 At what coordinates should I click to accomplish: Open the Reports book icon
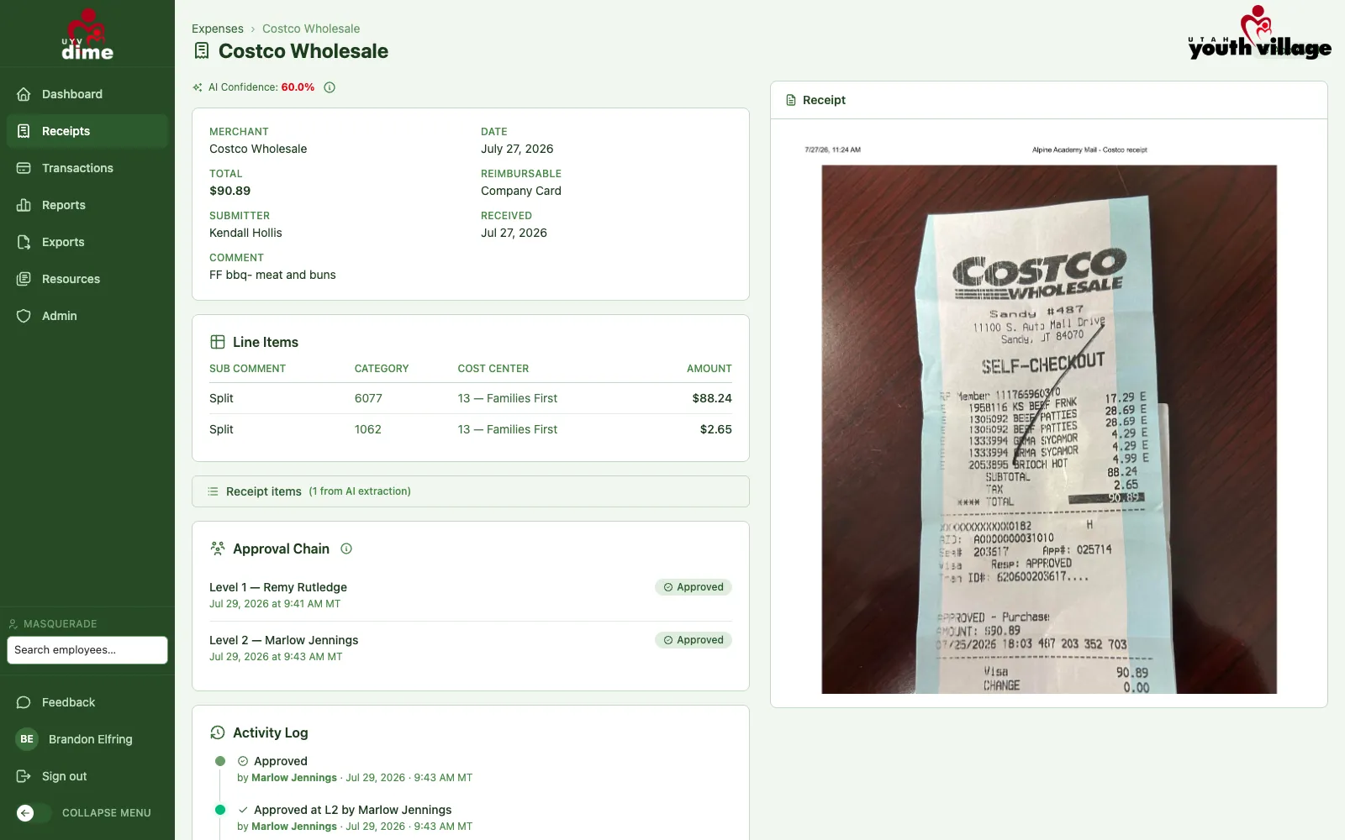(24, 205)
